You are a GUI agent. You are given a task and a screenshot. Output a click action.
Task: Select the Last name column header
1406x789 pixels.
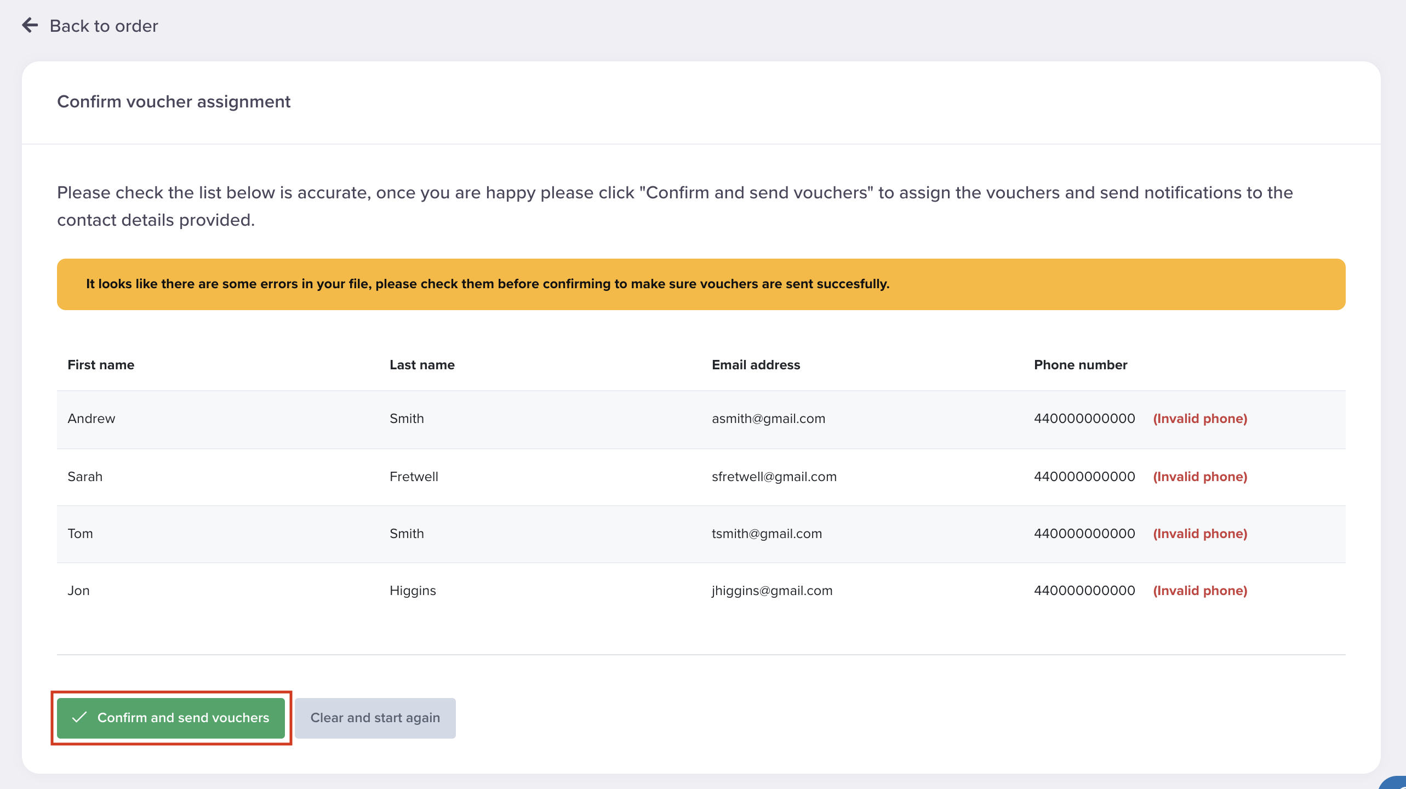pos(422,365)
